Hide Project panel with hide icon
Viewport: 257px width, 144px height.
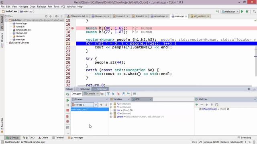(62, 16)
